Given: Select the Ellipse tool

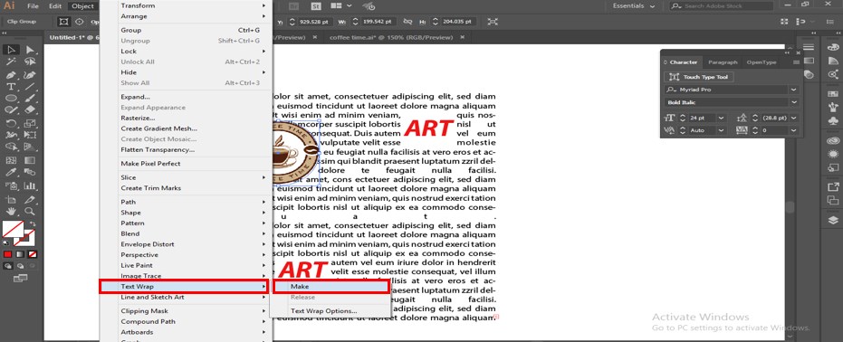Looking at the screenshot, I should tap(11, 99).
